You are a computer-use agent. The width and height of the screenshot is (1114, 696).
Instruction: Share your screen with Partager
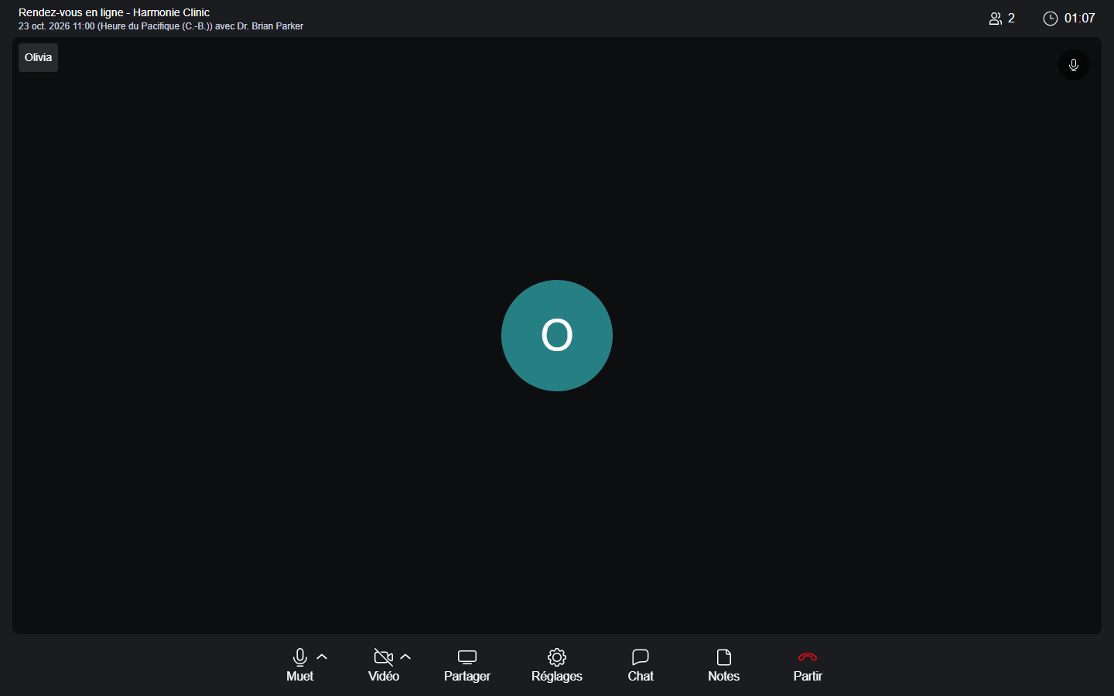tap(467, 665)
